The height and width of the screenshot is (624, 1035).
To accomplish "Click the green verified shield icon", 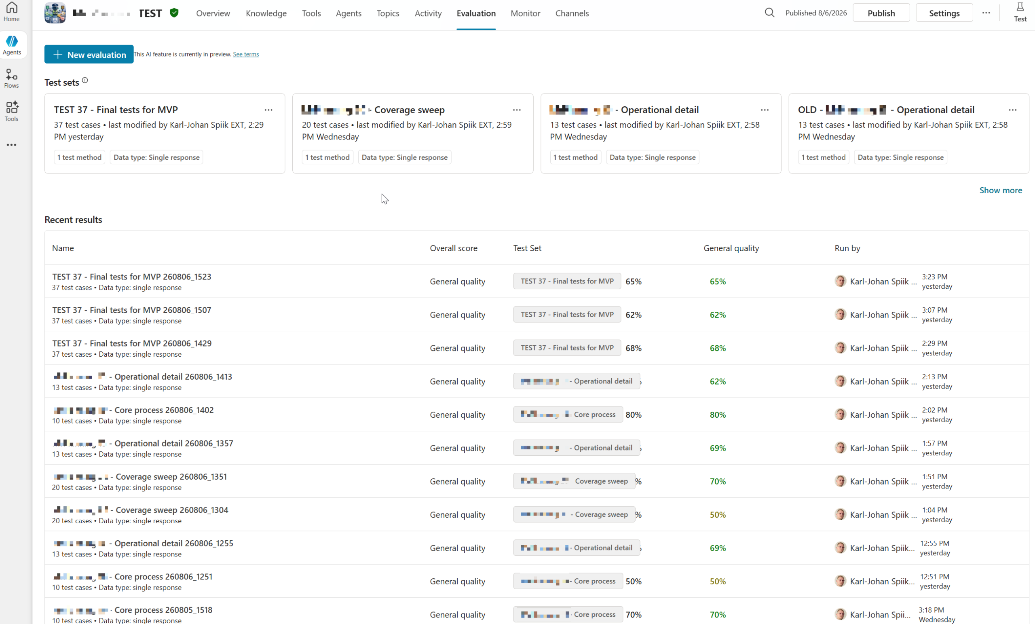I will (174, 13).
